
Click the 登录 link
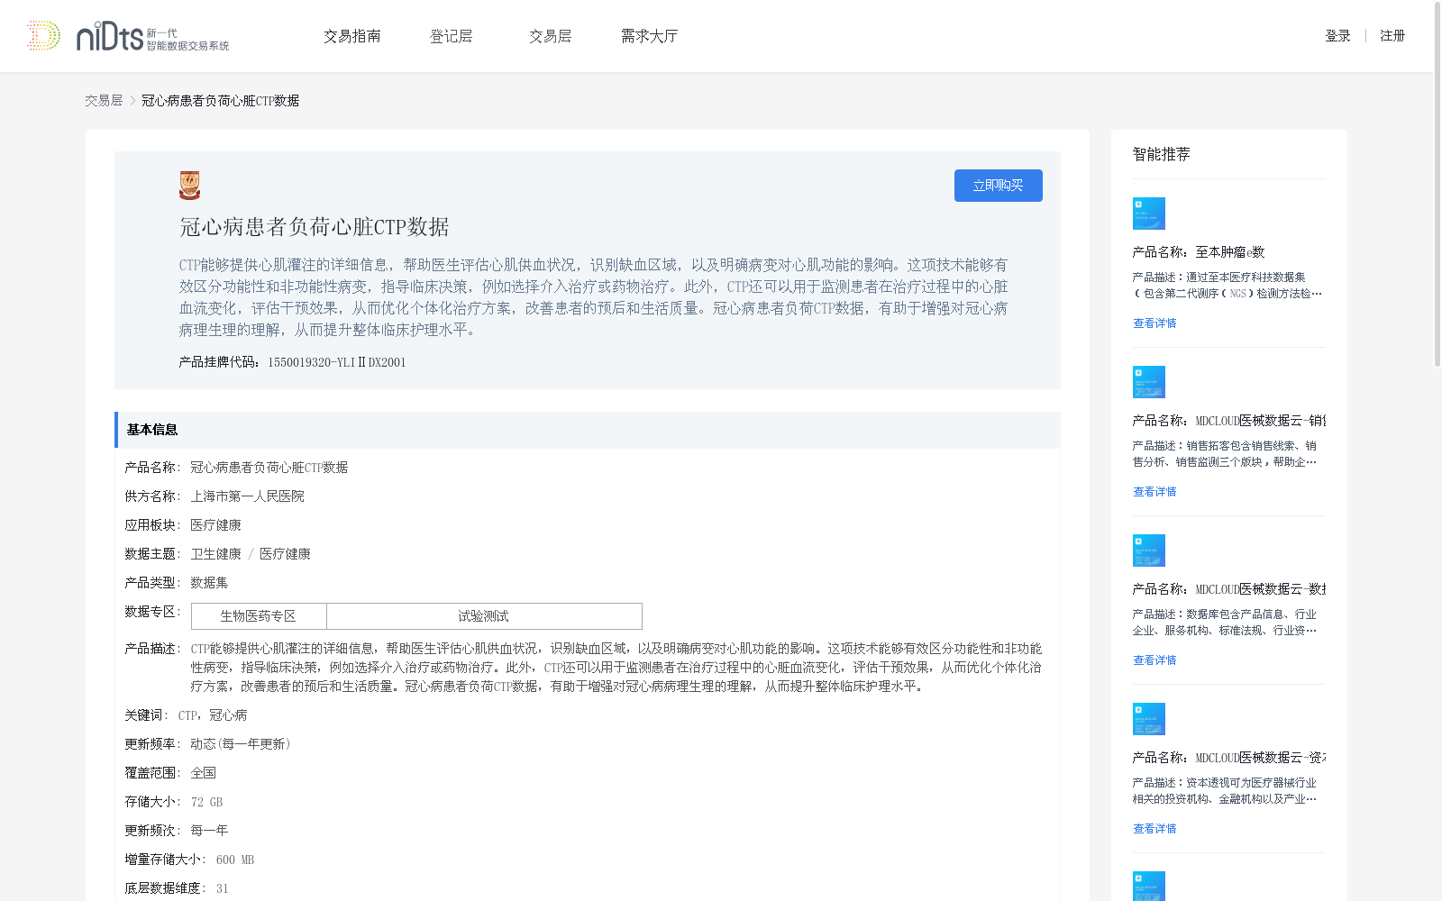tap(1337, 36)
